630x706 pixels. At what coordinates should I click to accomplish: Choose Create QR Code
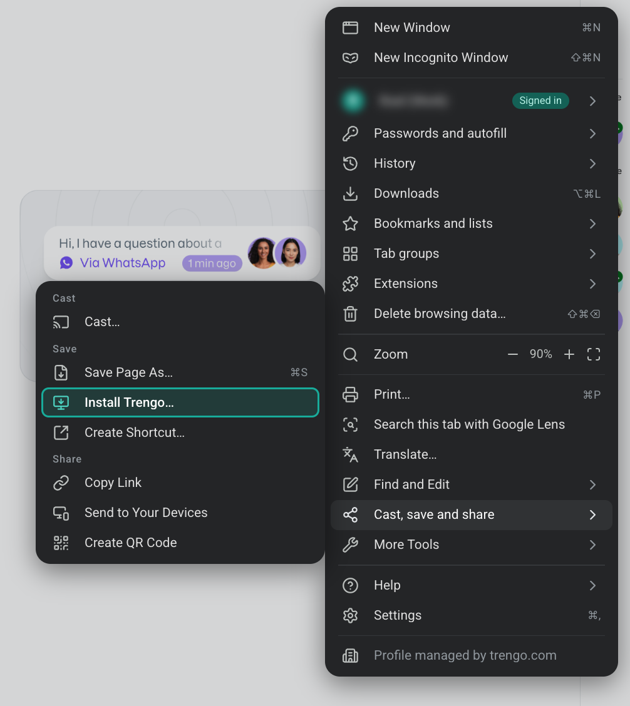point(180,543)
